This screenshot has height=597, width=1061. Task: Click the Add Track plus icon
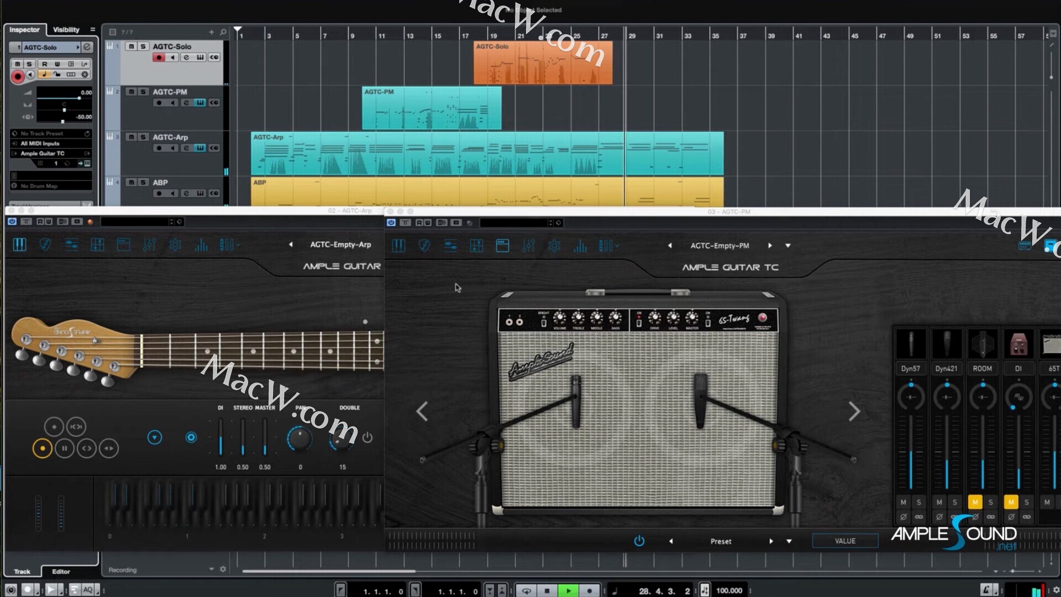(211, 32)
